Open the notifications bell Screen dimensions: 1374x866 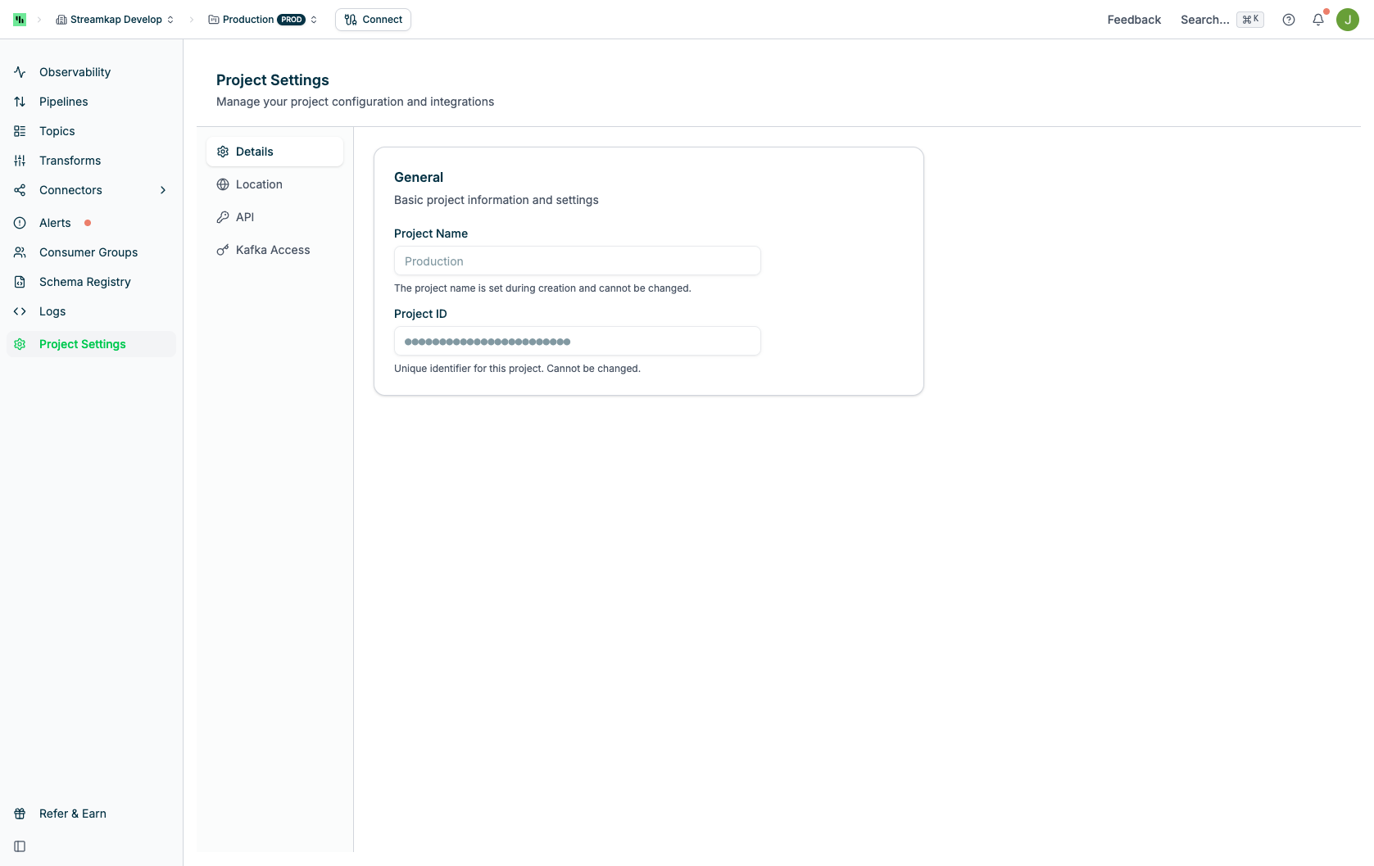click(x=1317, y=19)
